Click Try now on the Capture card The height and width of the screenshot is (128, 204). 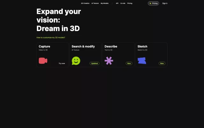pos(62,63)
